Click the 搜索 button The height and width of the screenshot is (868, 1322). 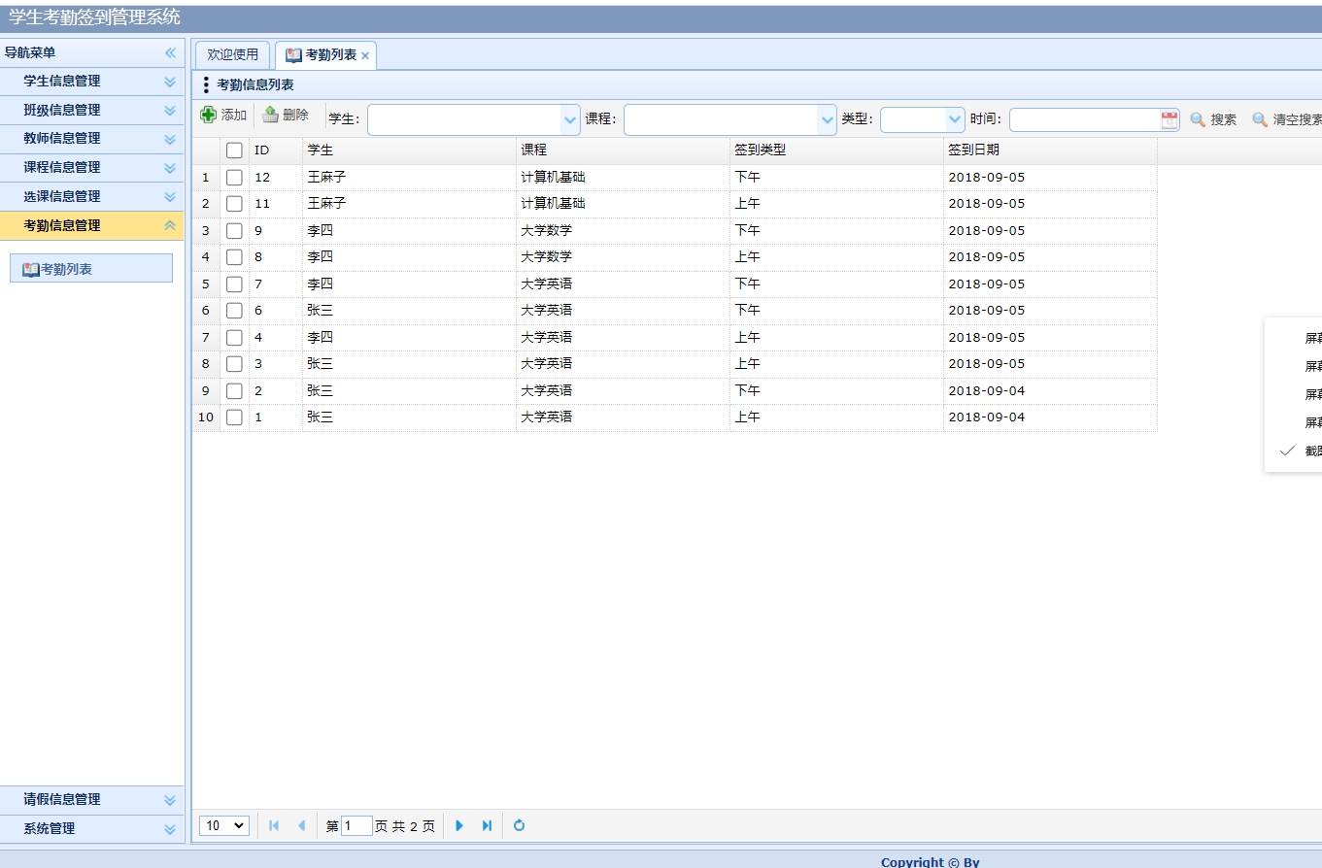coord(1214,119)
